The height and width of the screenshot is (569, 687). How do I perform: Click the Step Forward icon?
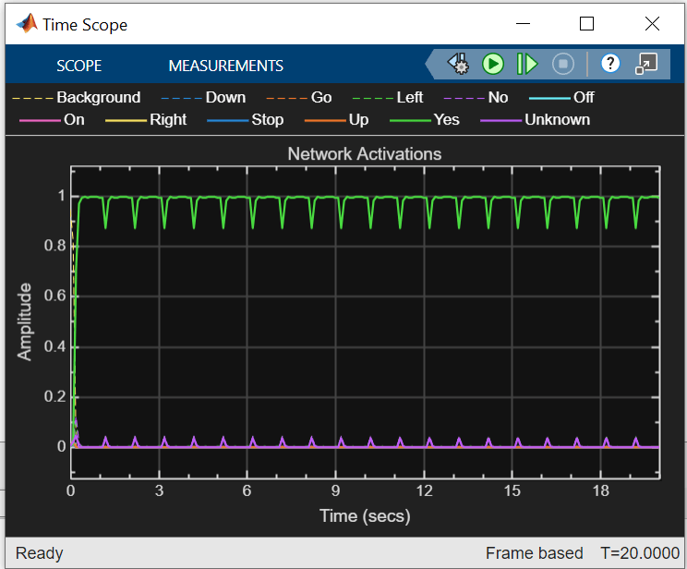[527, 64]
